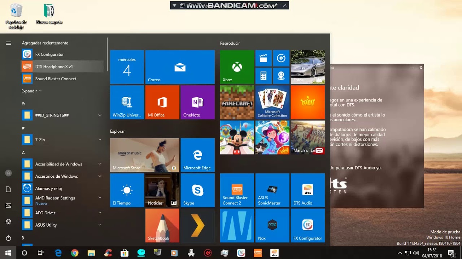Launch the Minecraft tile
Image resolution: width=462 pixels, height=259 pixels.
[x=237, y=102]
